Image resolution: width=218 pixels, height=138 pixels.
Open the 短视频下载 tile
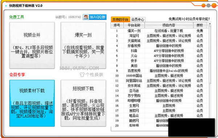[83, 103]
